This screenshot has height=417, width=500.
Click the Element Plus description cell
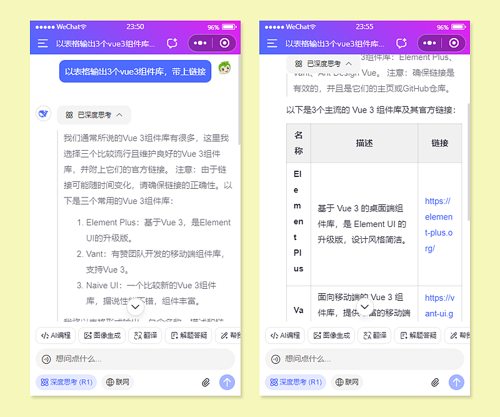pyautogui.click(x=364, y=224)
